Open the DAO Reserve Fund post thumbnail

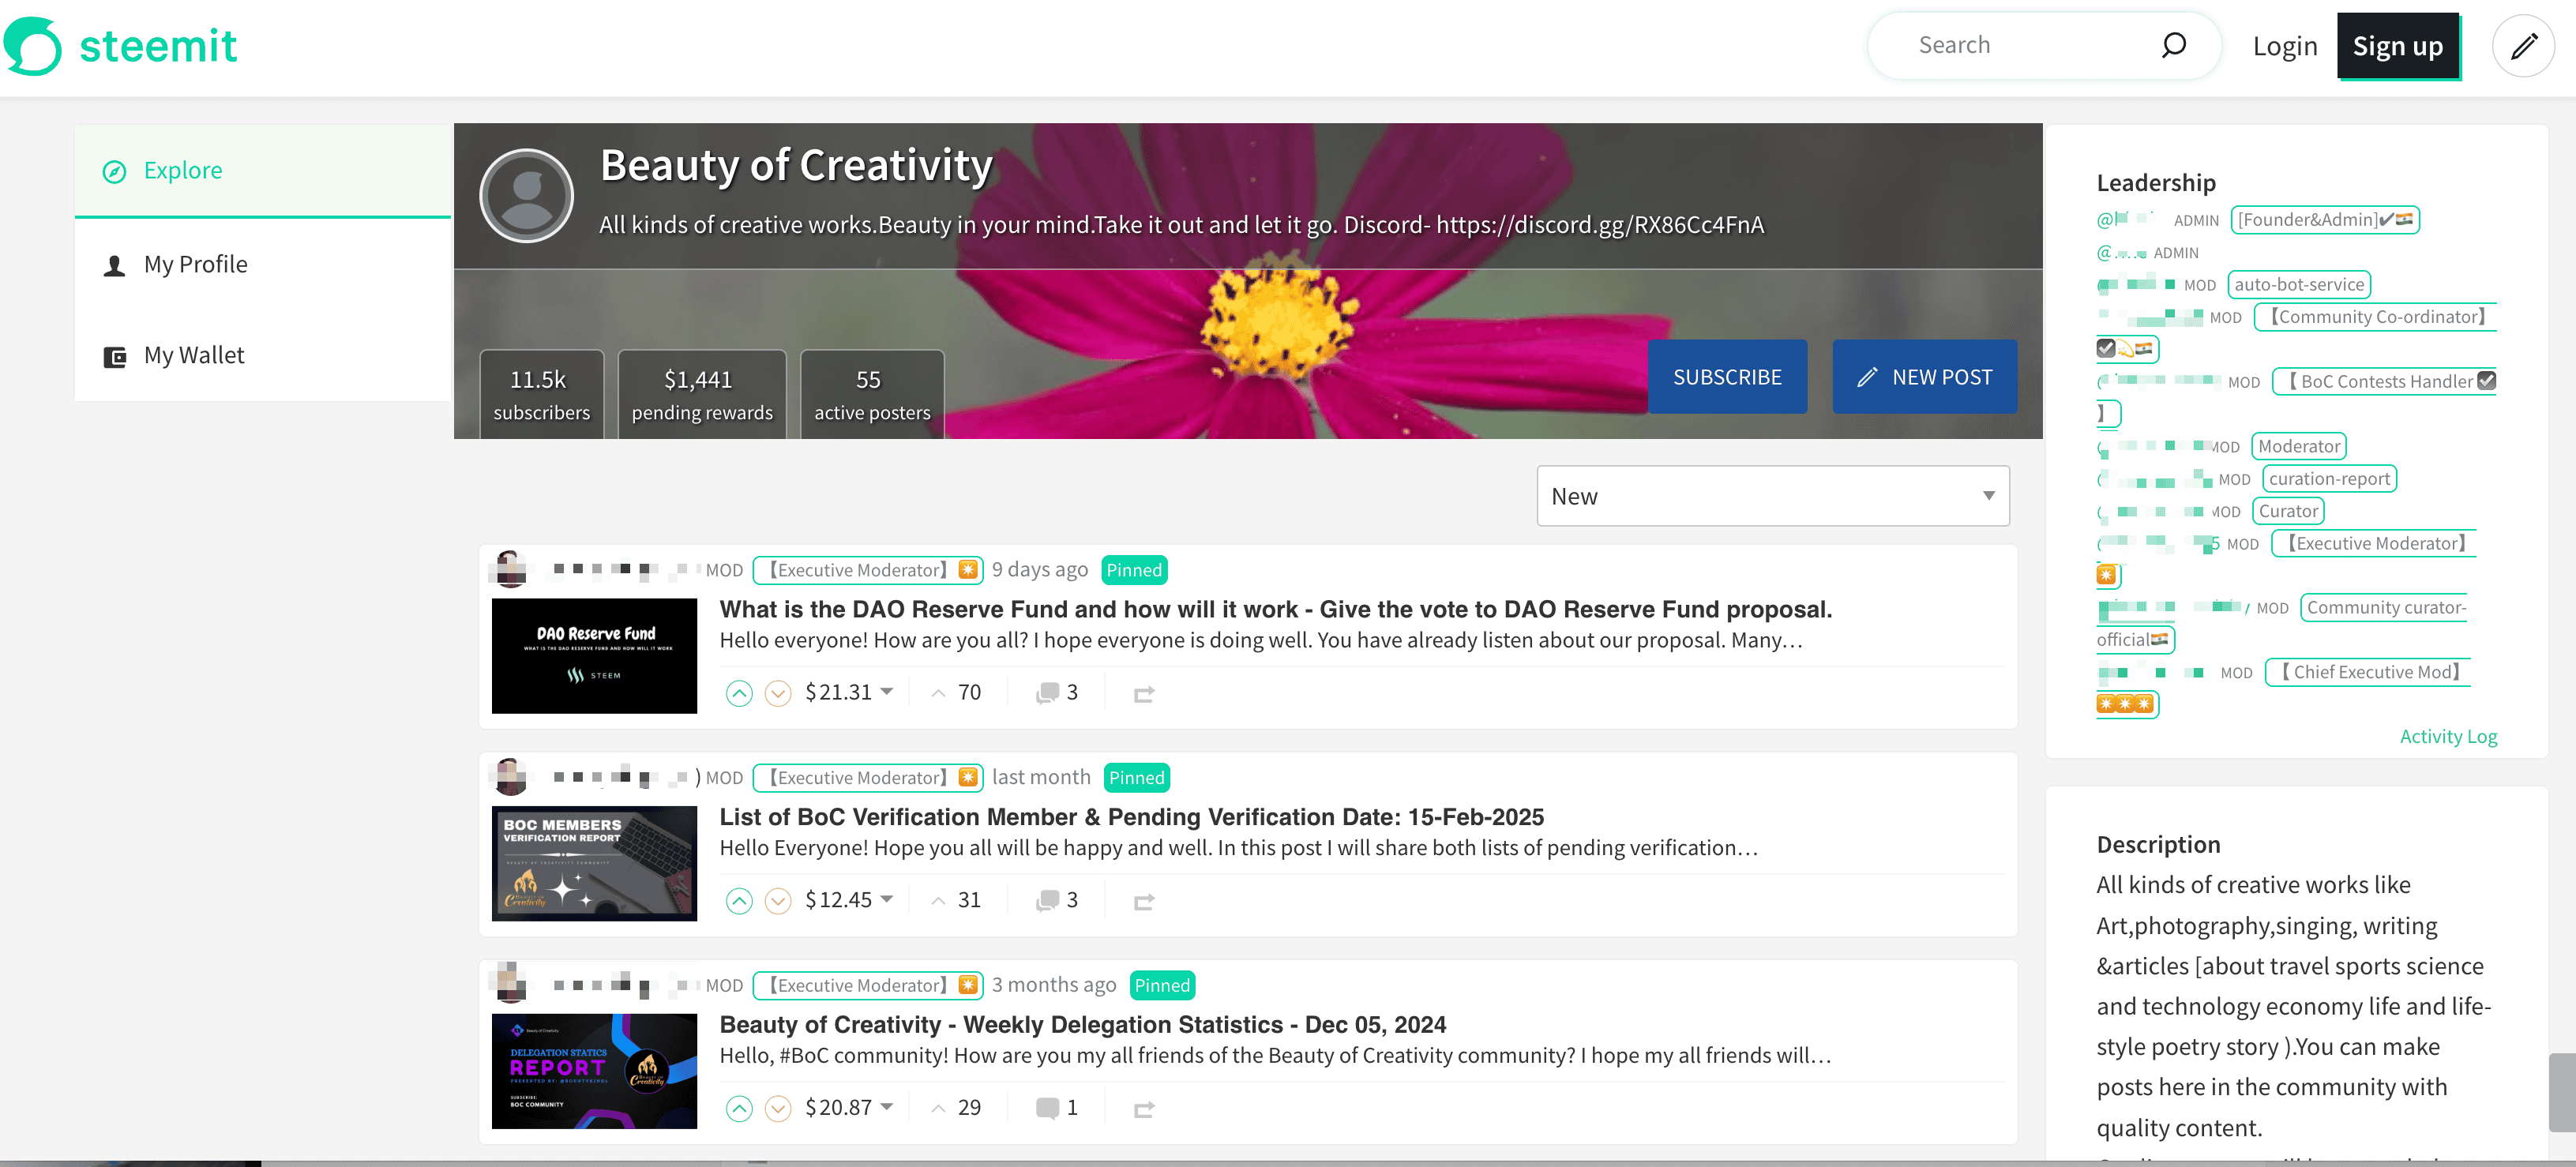[594, 656]
